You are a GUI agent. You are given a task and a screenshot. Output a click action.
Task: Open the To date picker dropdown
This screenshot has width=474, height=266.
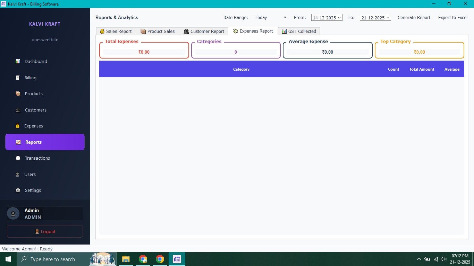pos(388,18)
